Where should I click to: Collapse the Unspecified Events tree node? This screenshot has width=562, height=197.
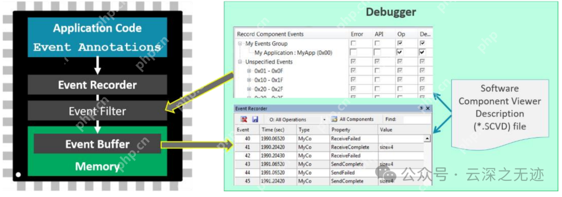240,62
